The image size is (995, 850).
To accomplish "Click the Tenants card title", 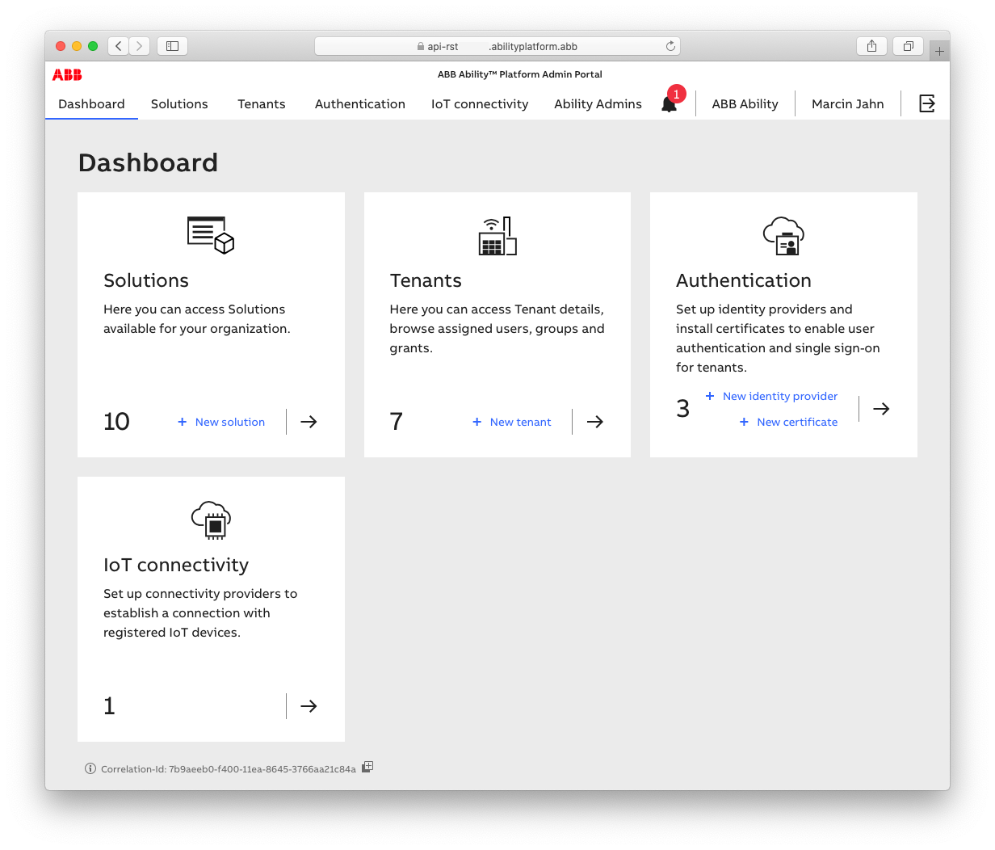I will [426, 280].
